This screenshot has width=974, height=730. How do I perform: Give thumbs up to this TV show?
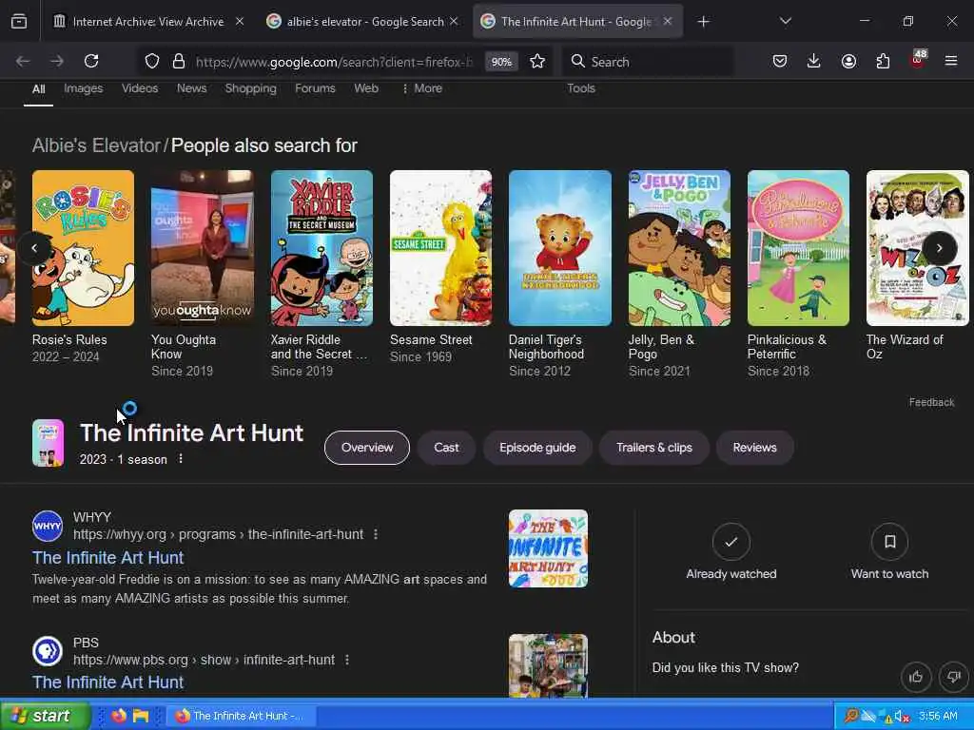point(916,677)
